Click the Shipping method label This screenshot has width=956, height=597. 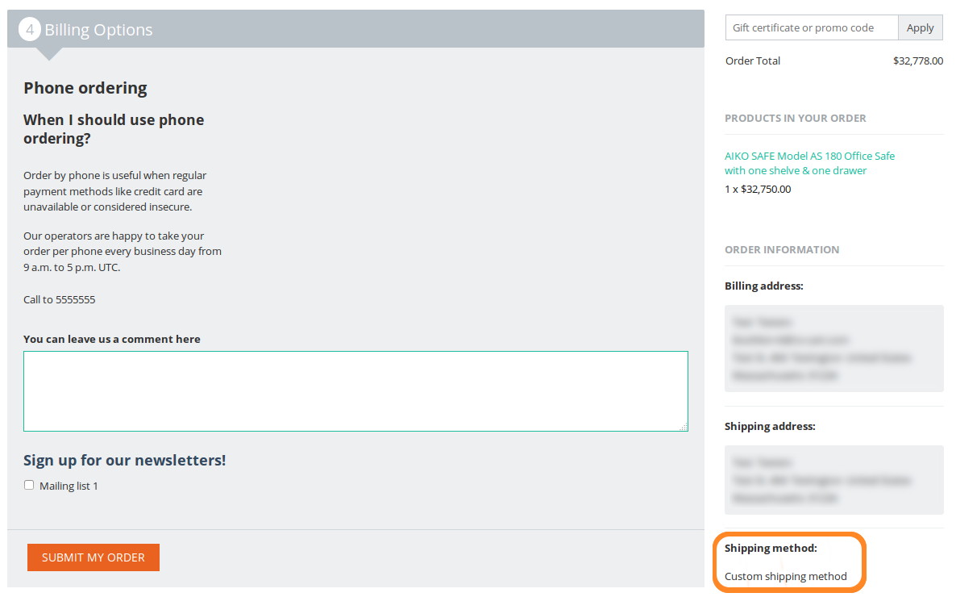pos(771,548)
